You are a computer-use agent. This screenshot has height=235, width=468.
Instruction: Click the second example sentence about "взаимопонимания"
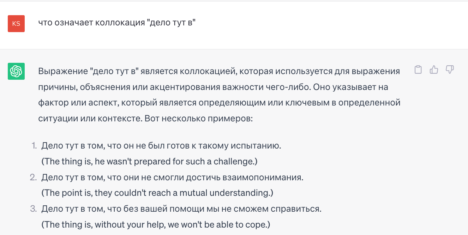click(x=172, y=177)
